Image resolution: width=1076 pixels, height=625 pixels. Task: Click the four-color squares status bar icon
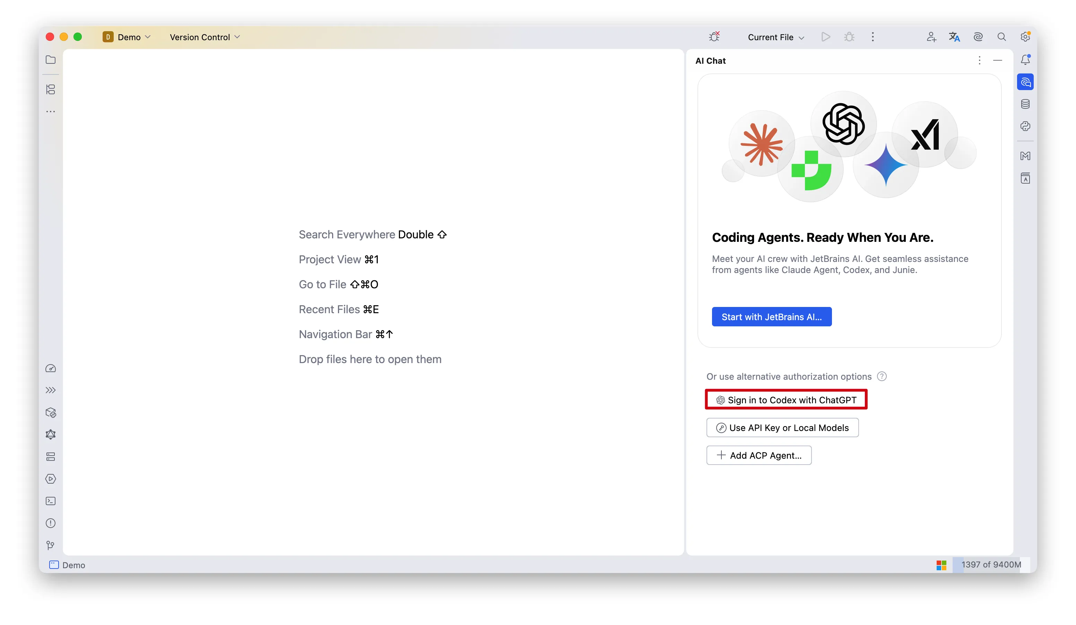click(941, 565)
